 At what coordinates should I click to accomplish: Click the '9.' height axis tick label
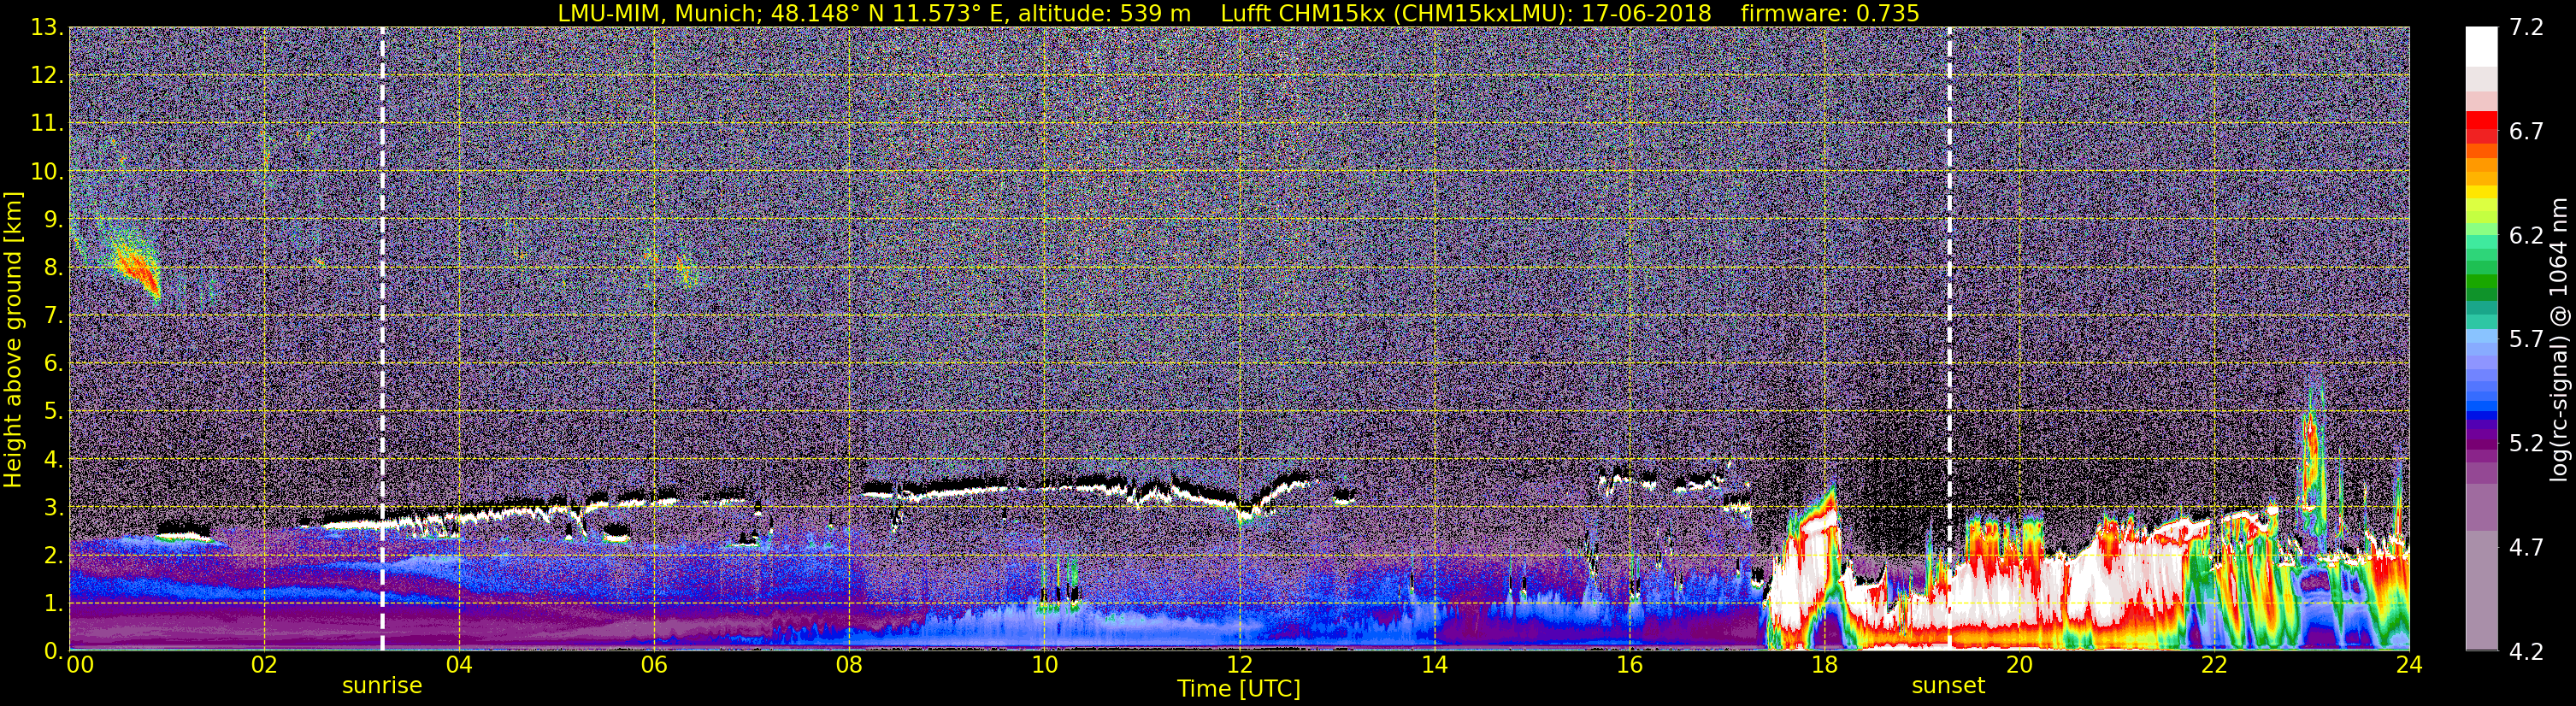click(x=53, y=219)
